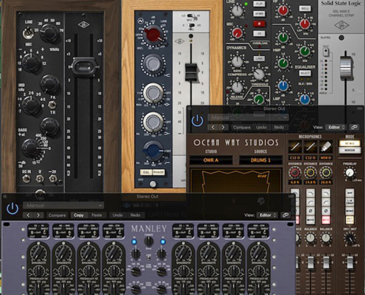Viewport: 365px width, 295px height.
Task: Toggle Wet Solo button in Ocean Way
Action: (350, 220)
